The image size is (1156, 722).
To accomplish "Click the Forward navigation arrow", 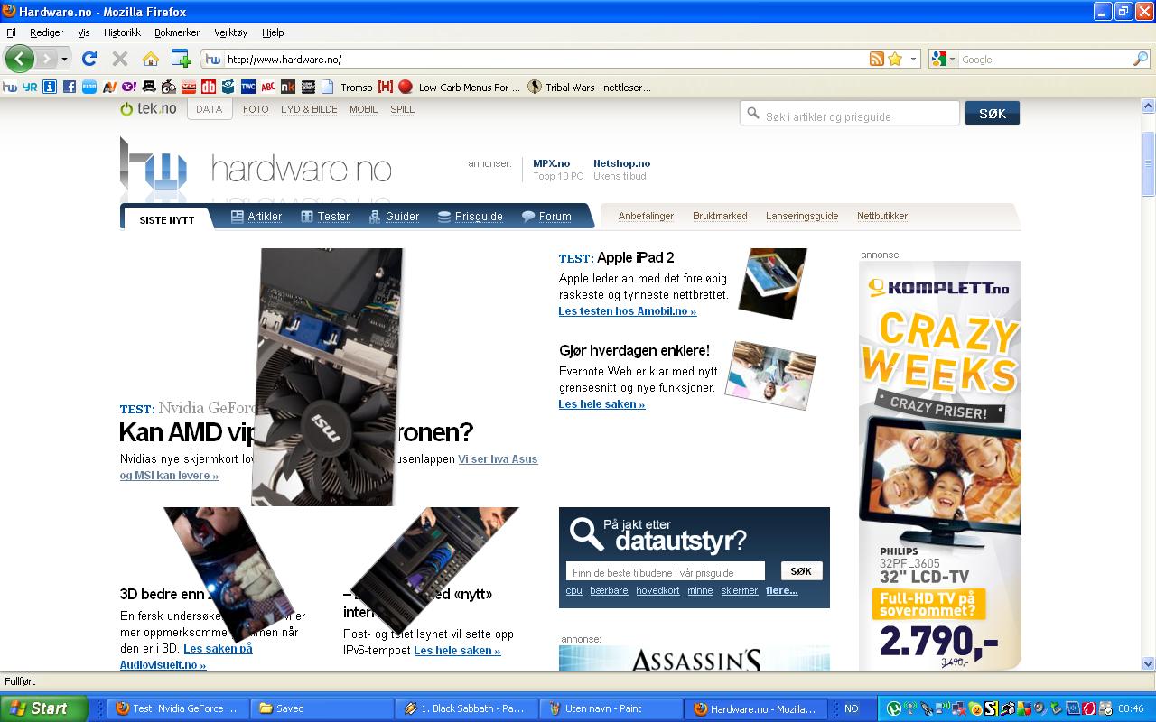I will pos(45,59).
